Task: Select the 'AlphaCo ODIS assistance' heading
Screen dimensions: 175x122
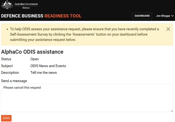Action: pyautogui.click(x=32, y=52)
